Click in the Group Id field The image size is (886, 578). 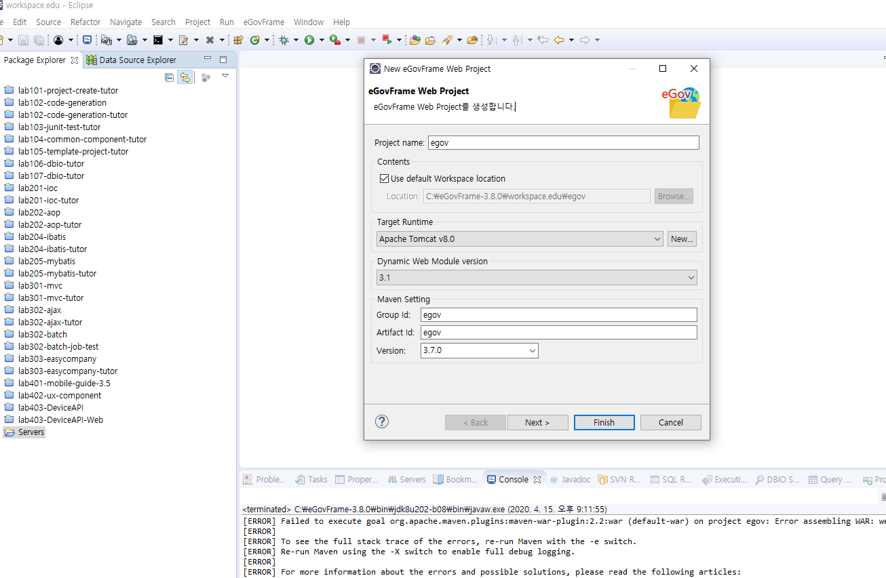pos(559,314)
